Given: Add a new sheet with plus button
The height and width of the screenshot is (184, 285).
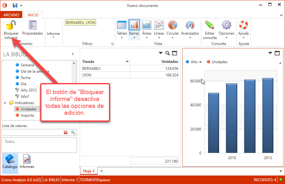Looking at the screenshot, I should click(101, 171).
